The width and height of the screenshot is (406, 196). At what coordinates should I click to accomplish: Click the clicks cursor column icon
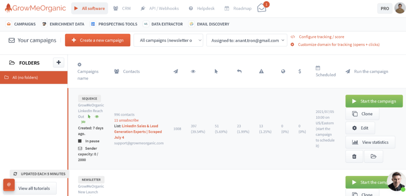pyautogui.click(x=216, y=71)
